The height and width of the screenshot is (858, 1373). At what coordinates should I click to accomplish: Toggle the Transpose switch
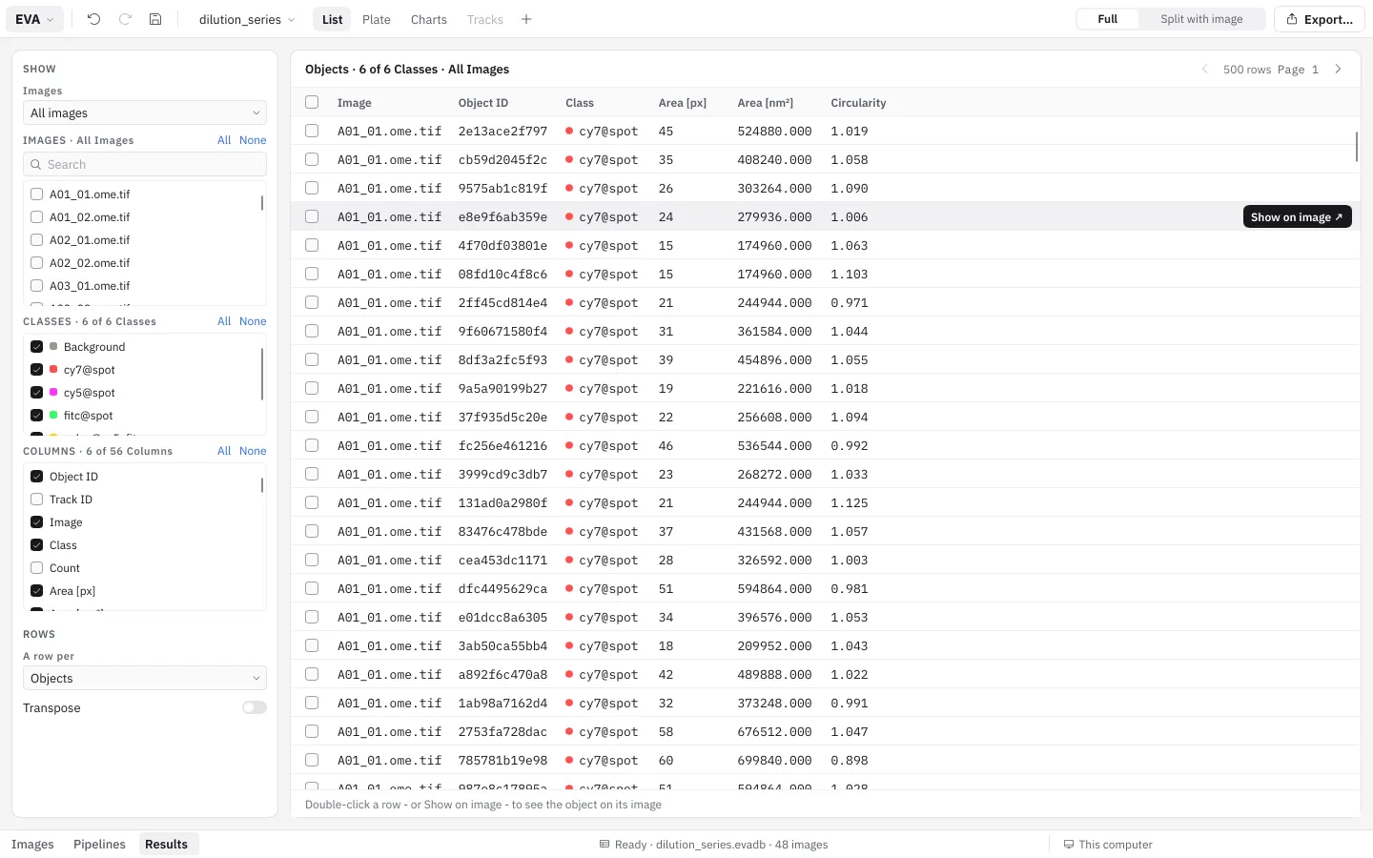[x=255, y=708]
